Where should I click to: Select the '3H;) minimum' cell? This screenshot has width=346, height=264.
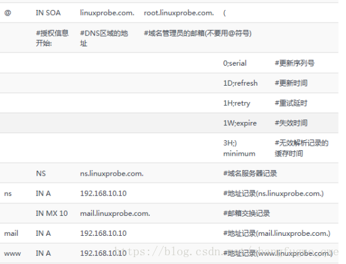coord(239,148)
